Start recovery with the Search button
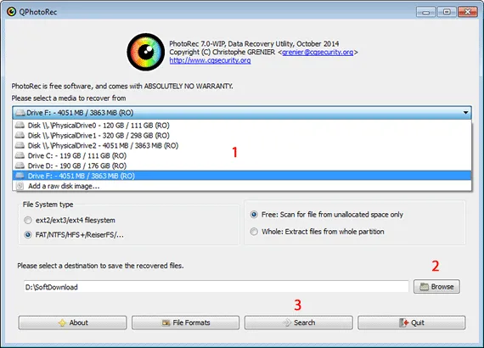The height and width of the screenshot is (348, 484). tap(299, 323)
